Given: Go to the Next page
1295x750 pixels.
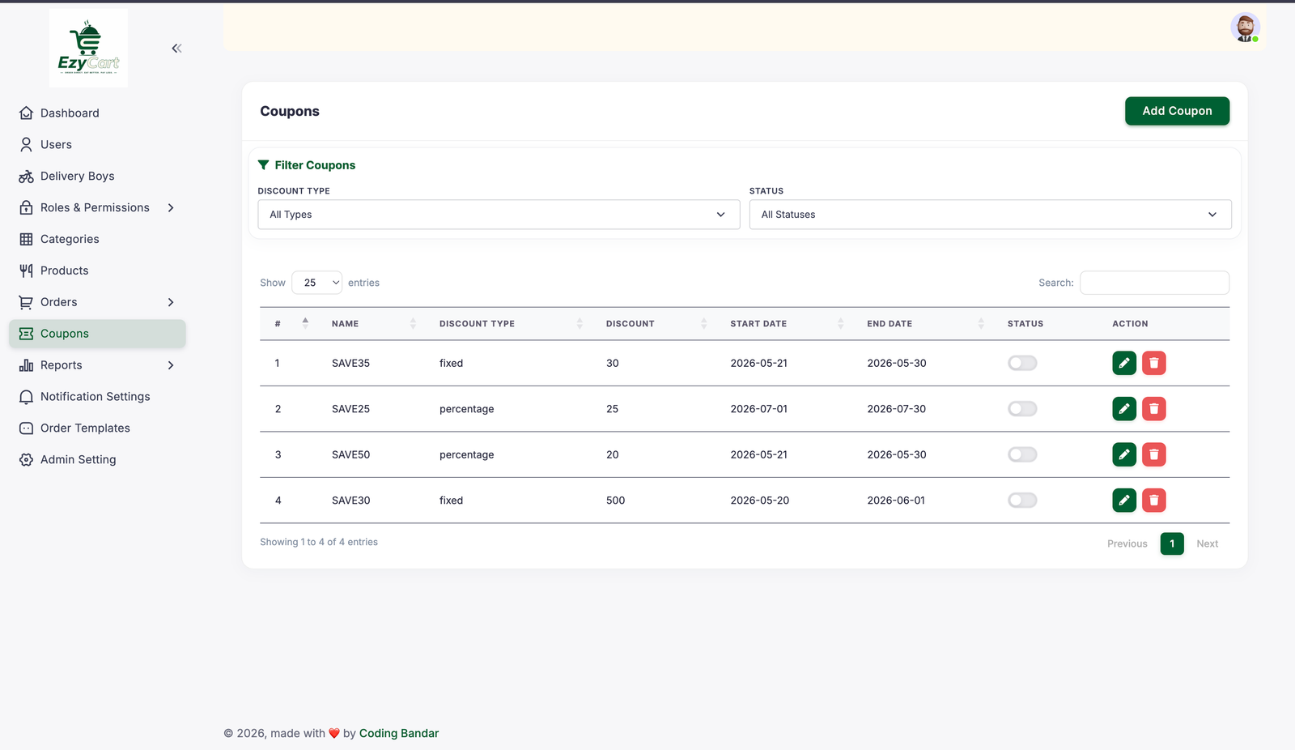Looking at the screenshot, I should (x=1207, y=543).
